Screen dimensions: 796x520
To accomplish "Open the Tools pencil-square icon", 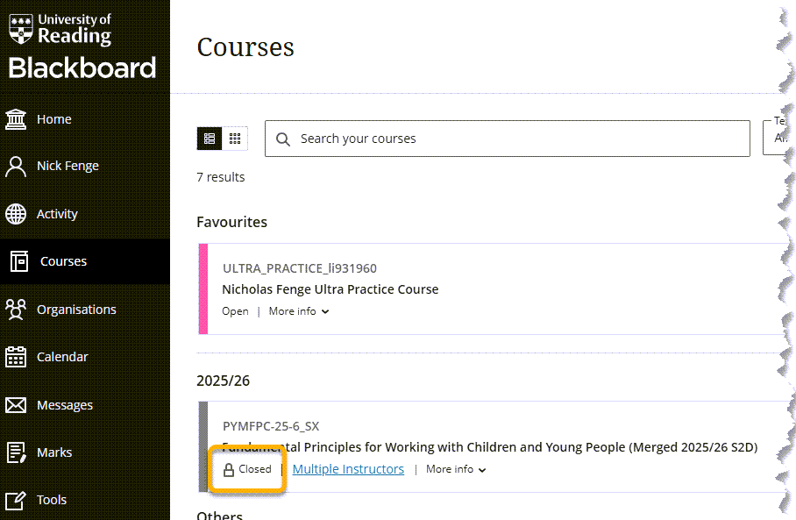I will point(16,500).
